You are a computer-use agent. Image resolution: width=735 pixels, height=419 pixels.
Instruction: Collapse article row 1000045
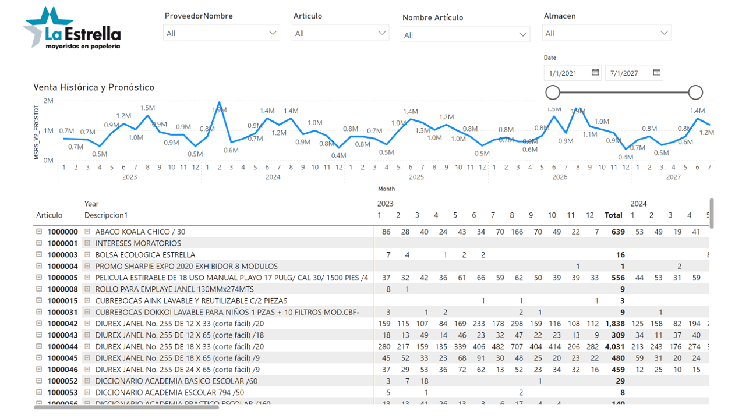pyautogui.click(x=40, y=358)
